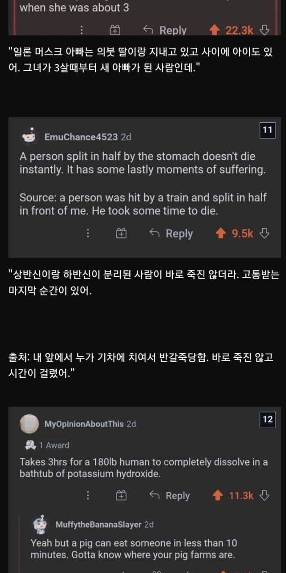Downvote the MyOpinionAboutThis comment
This screenshot has width=286, height=573.
click(265, 496)
